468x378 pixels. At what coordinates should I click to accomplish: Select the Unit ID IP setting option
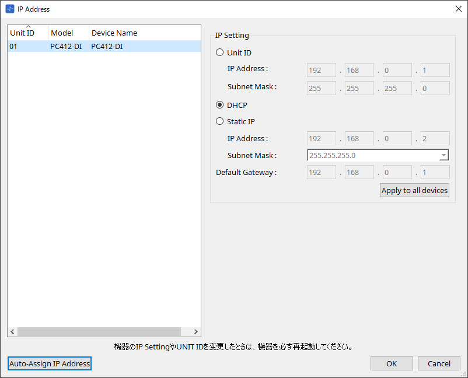(219, 52)
